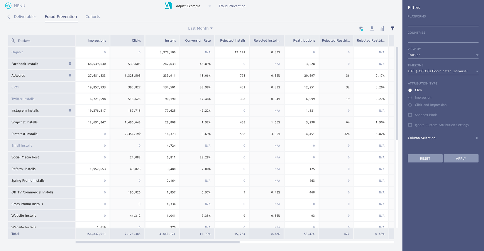This screenshot has width=484, height=251.
Task: Select Click and Impression attribution type
Action: [410, 105]
